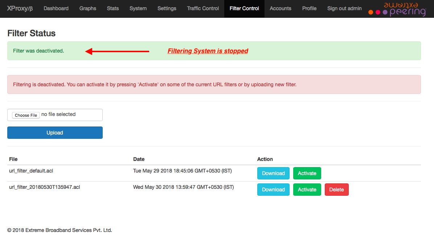Activate the url_filter_default.acl filter
This screenshot has height=249, width=434.
pos(307,173)
